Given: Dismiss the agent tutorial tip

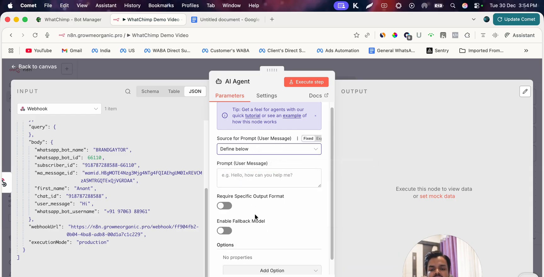Looking at the screenshot, I should click(x=315, y=116).
